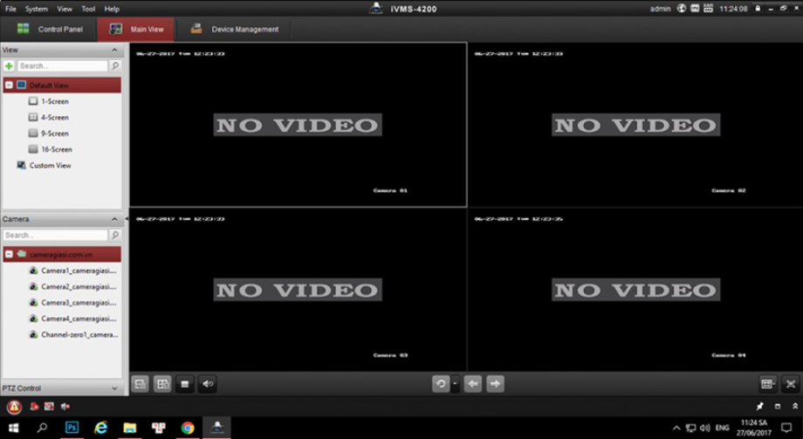Select the 4-Screen layout
The height and width of the screenshot is (439, 803).
pos(54,118)
